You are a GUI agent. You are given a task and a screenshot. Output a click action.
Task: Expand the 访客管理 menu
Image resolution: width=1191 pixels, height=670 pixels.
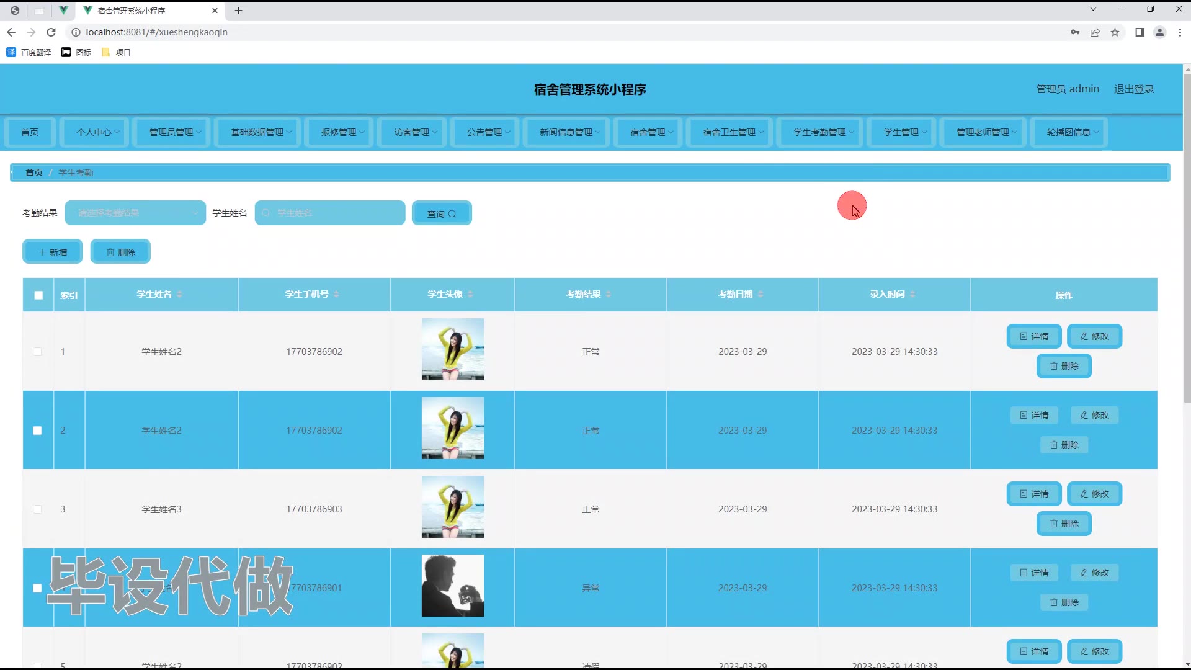(412, 132)
